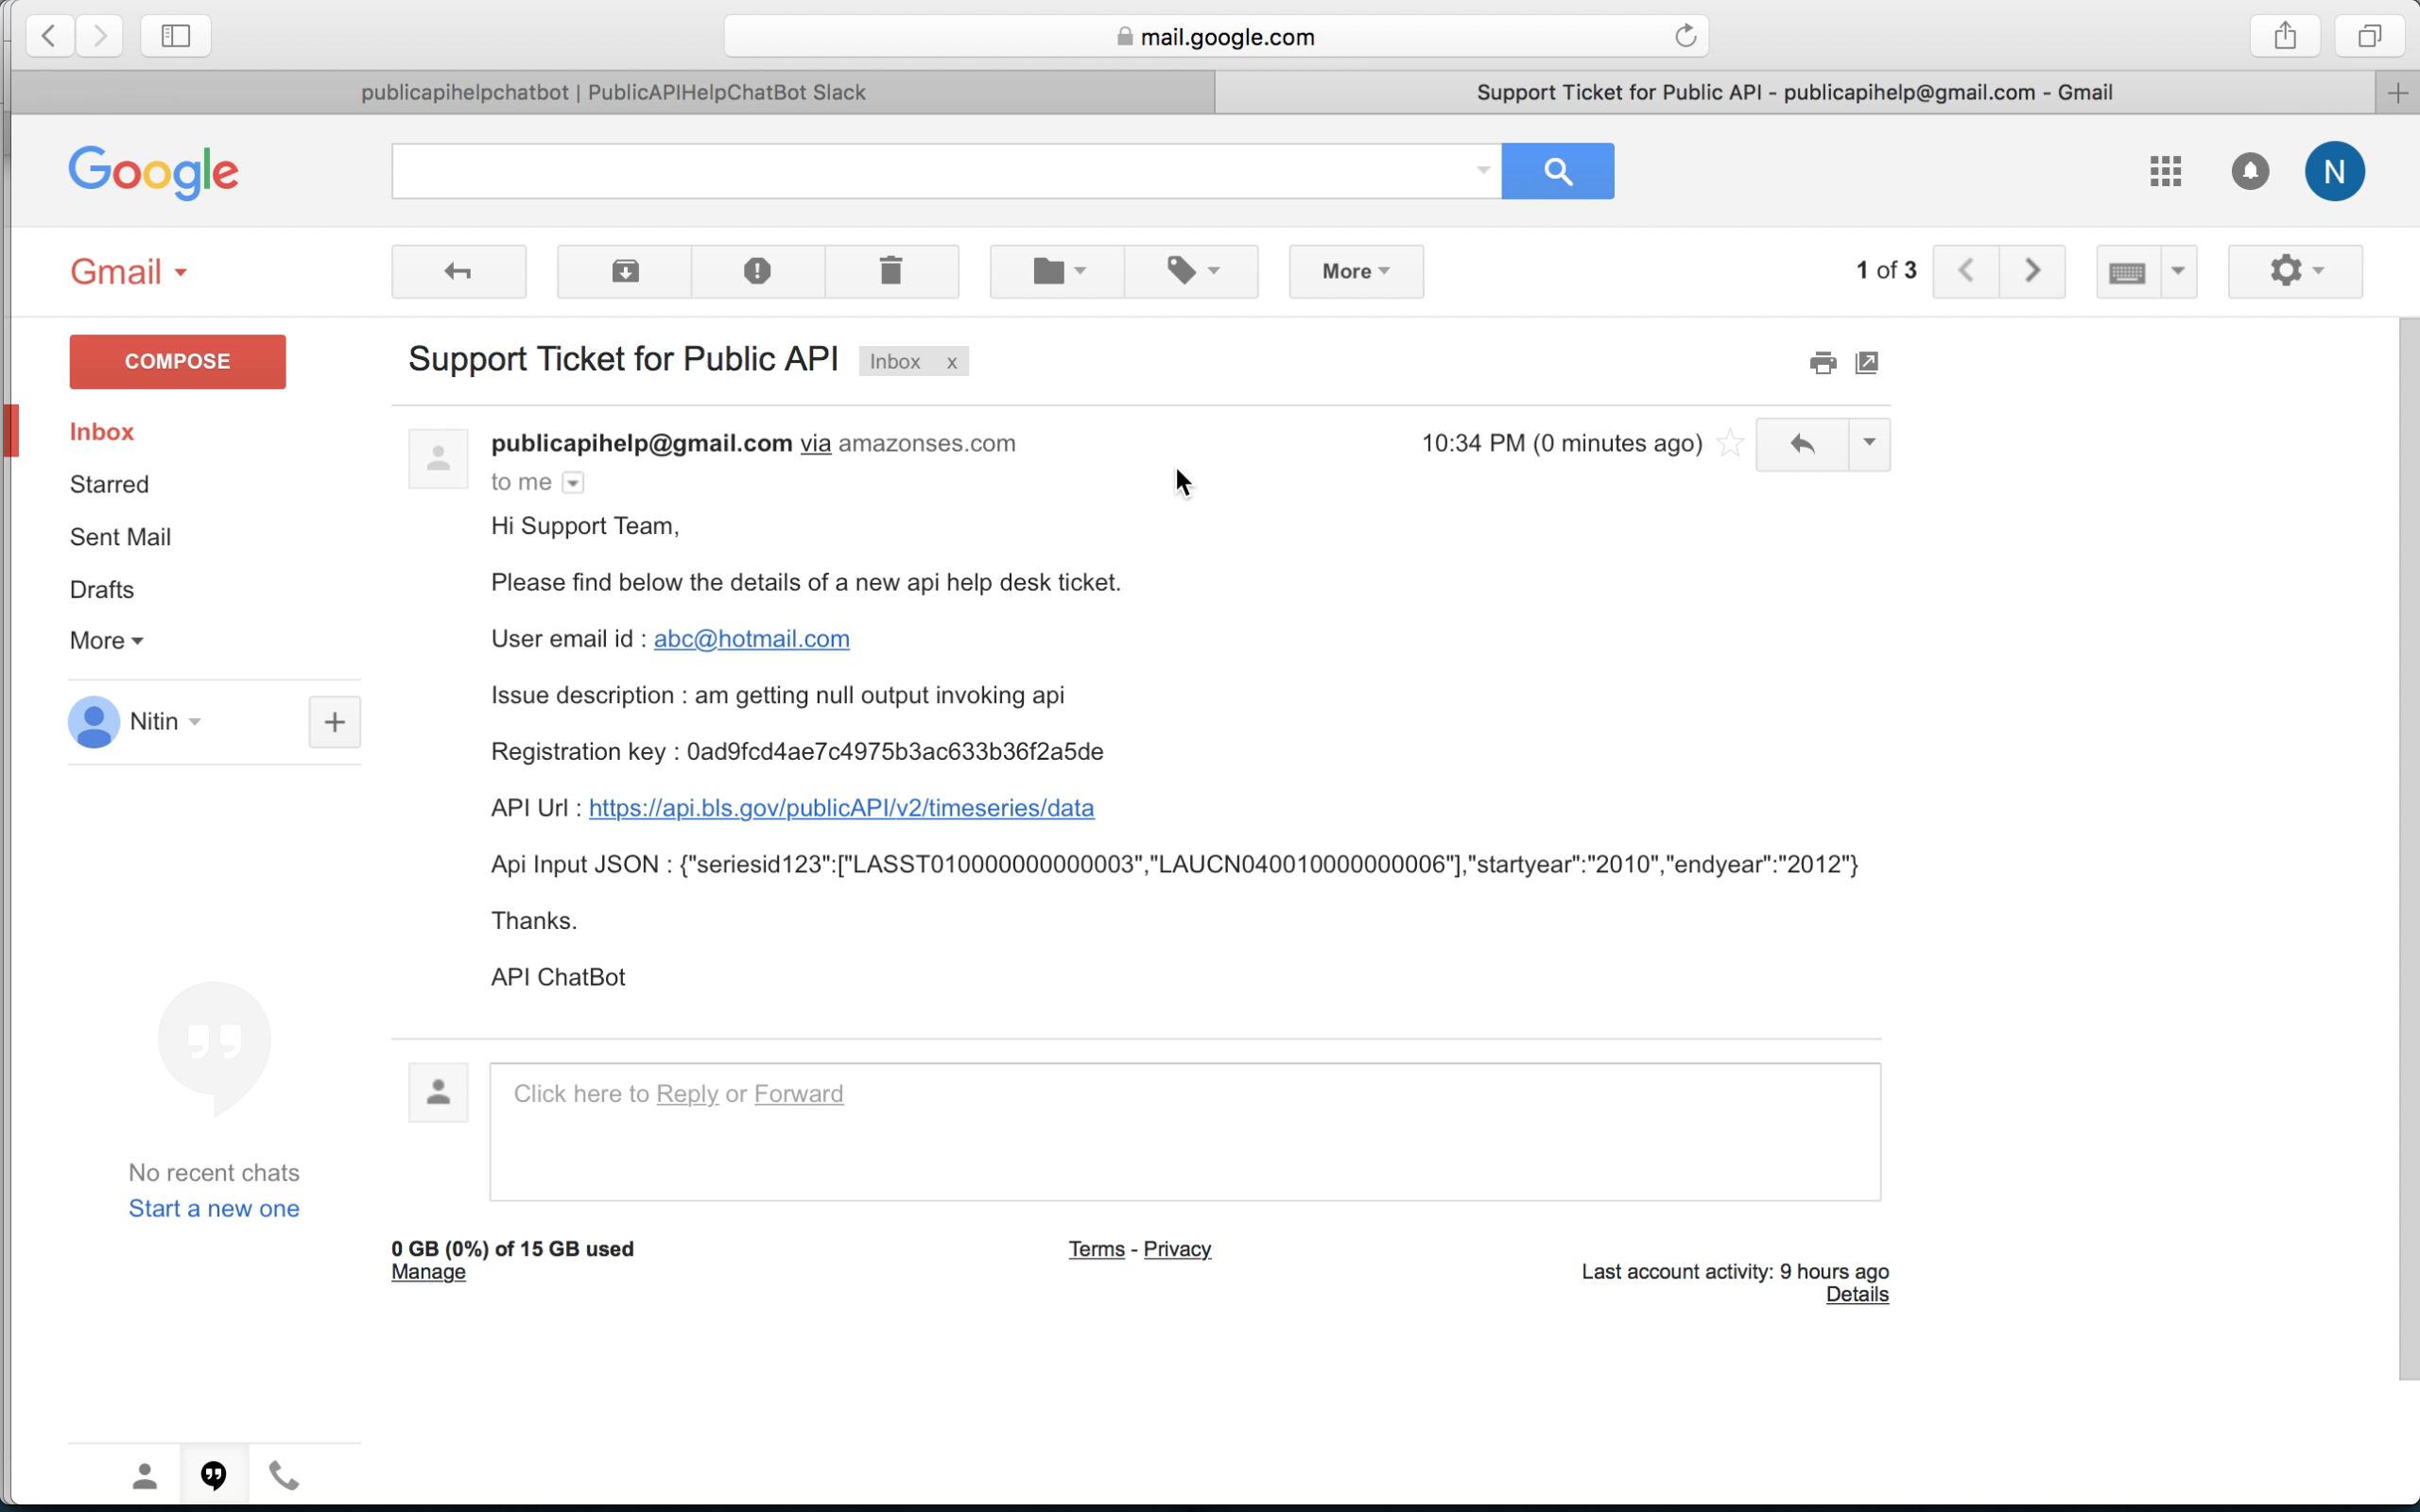Open Hangouts phone calls tab
2420x1512 pixels.
[x=284, y=1475]
